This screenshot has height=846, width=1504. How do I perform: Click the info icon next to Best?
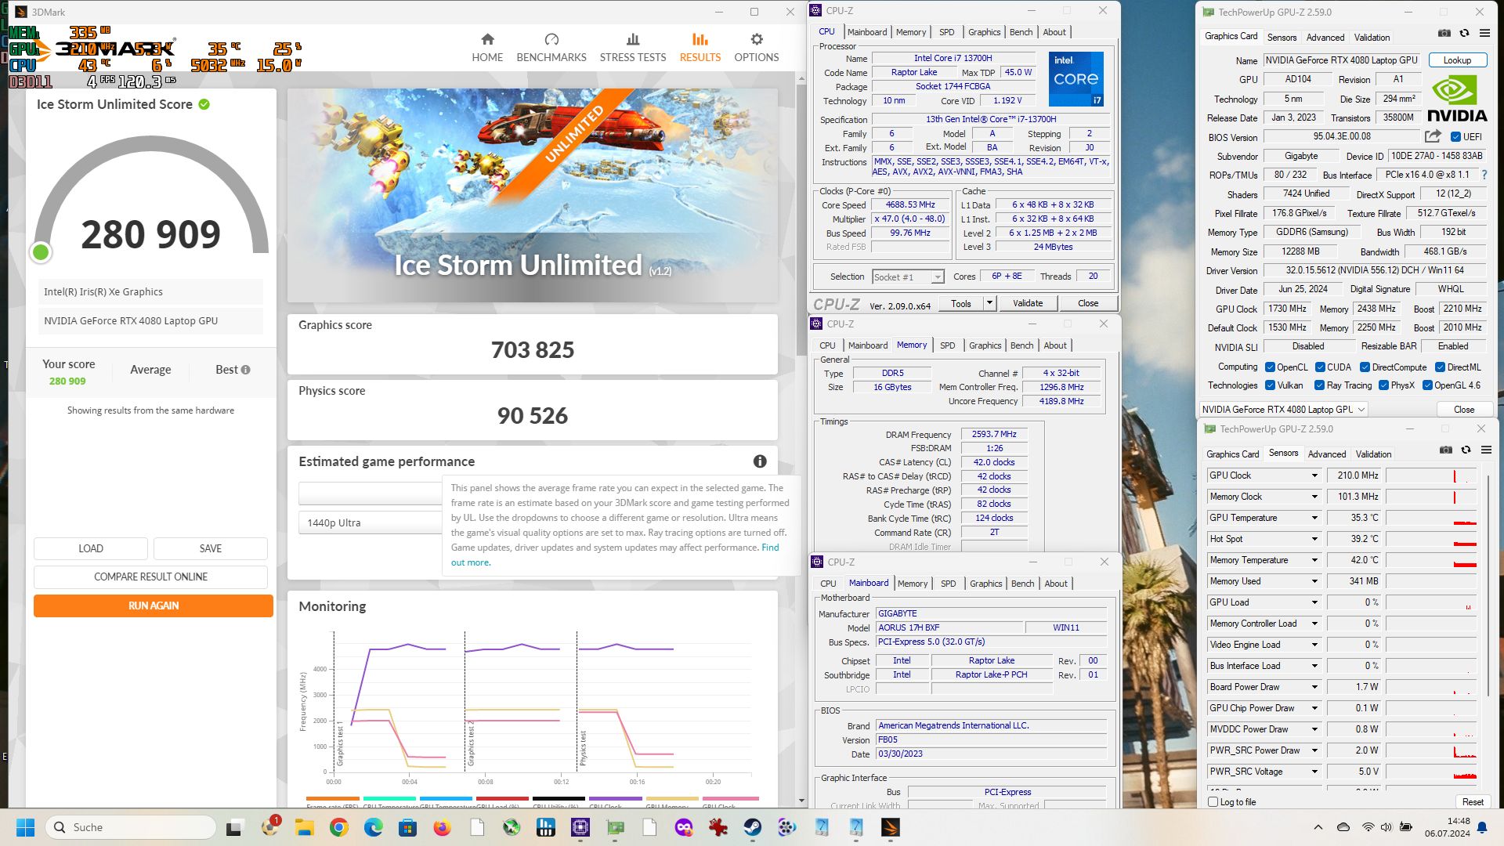246,370
